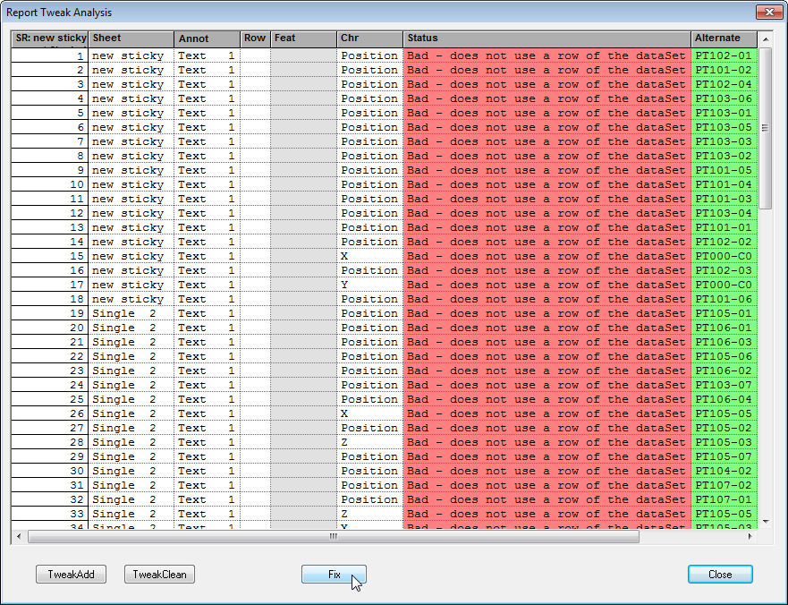Click the horizontal scrollbar left arrow

[18, 537]
